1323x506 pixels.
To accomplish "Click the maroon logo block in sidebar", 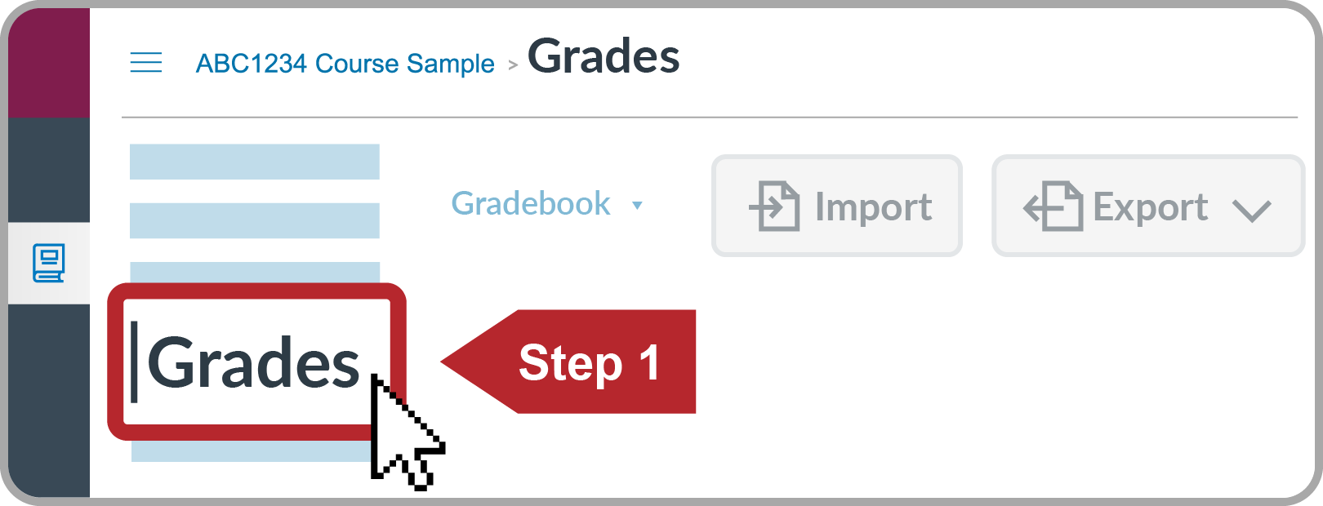I will (x=49, y=64).
